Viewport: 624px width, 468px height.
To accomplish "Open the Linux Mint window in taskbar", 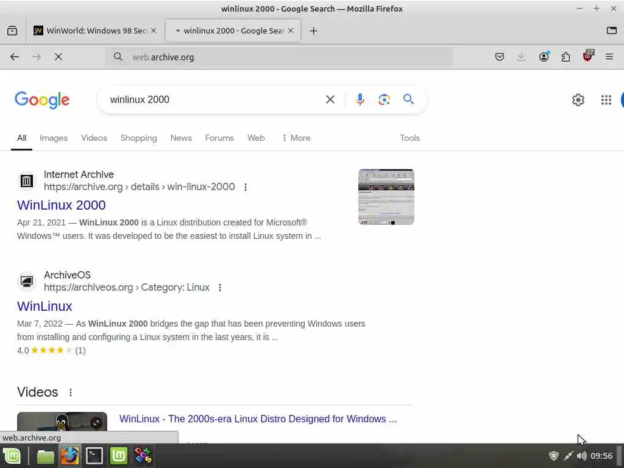I will tap(119, 456).
